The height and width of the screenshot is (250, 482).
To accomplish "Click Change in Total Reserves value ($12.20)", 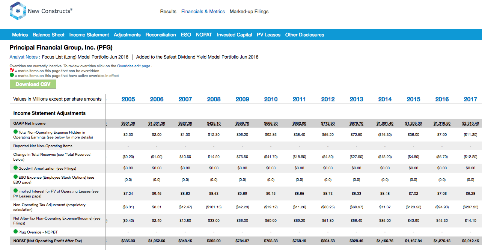I will point(470,157).
